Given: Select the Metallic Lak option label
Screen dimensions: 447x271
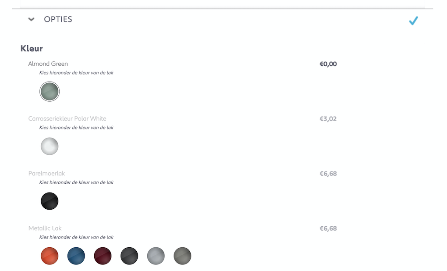Looking at the screenshot, I should 45,228.
